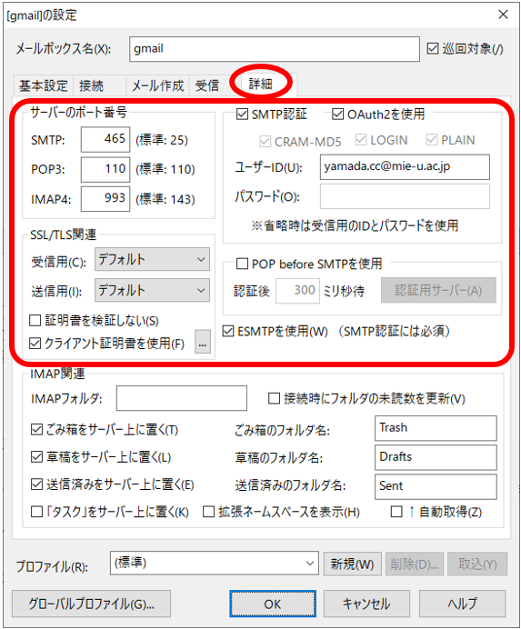The height and width of the screenshot is (629, 521).
Task: Check 証明書を検証しない option
Action: [x=35, y=321]
